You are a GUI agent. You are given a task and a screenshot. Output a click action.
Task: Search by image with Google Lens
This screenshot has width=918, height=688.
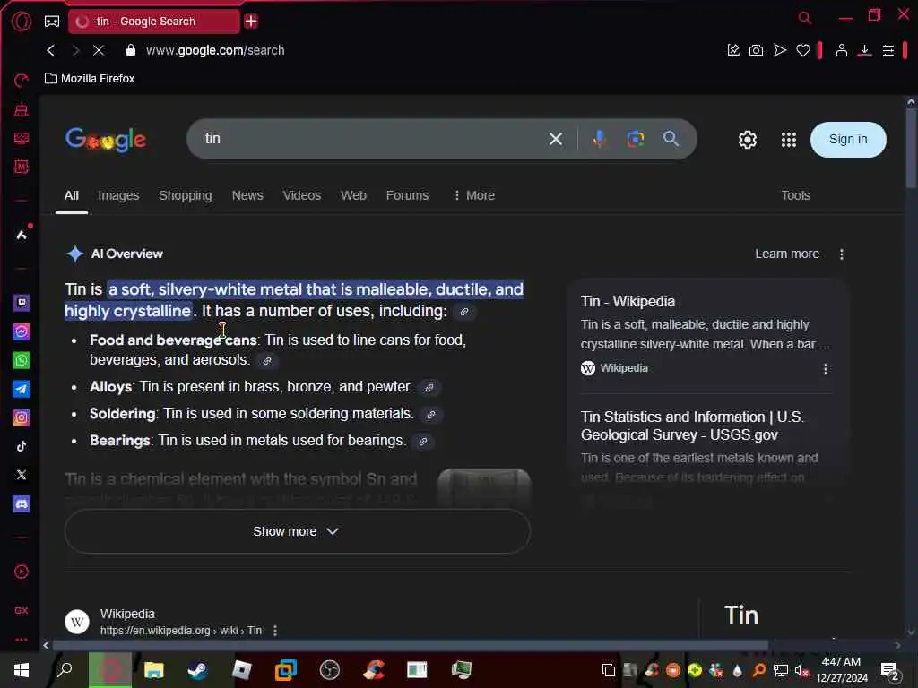coord(636,139)
